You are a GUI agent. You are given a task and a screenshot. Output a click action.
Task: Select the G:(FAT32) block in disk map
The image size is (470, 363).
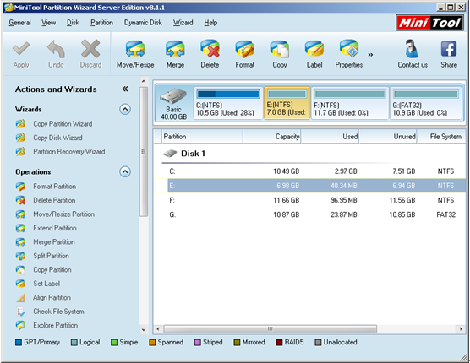click(x=426, y=103)
